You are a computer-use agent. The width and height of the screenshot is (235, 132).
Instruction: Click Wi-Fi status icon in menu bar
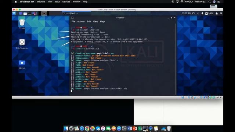(x=182, y=1)
